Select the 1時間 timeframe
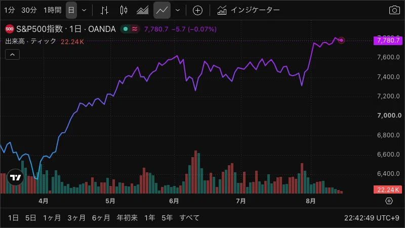 pos(52,10)
